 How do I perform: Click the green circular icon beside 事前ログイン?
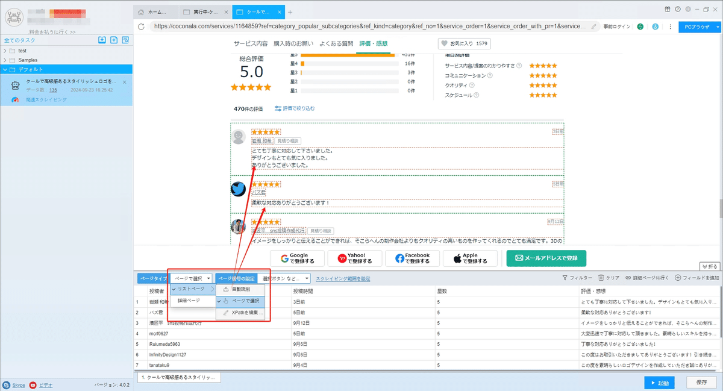(640, 27)
